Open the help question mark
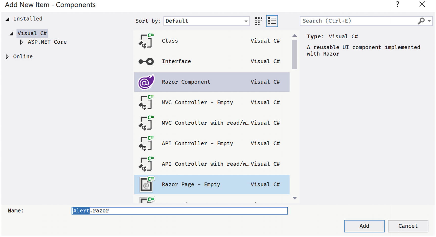436x237 pixels. click(398, 4)
